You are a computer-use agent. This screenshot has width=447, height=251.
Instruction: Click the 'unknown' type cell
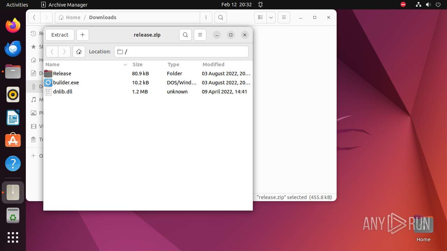177,92
